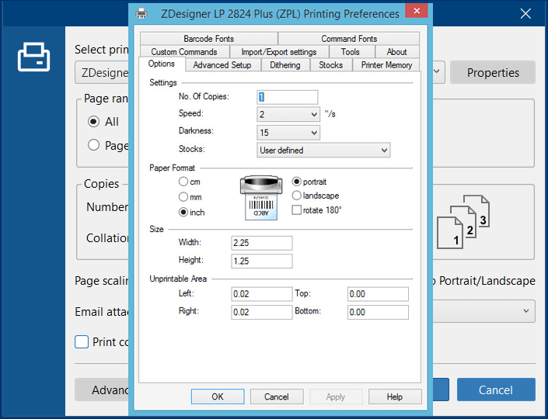548x419 pixels.
Task: Open the Custom Commands tab
Action: pyautogui.click(x=184, y=52)
